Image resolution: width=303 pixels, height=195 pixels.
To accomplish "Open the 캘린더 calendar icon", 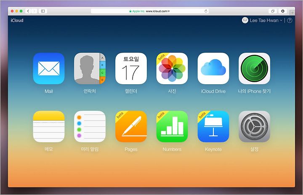I will [x=131, y=69].
